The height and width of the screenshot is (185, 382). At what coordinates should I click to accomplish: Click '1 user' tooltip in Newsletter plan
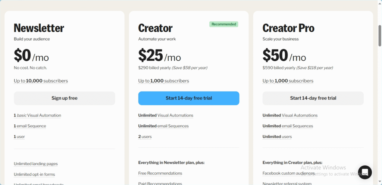coord(19,137)
